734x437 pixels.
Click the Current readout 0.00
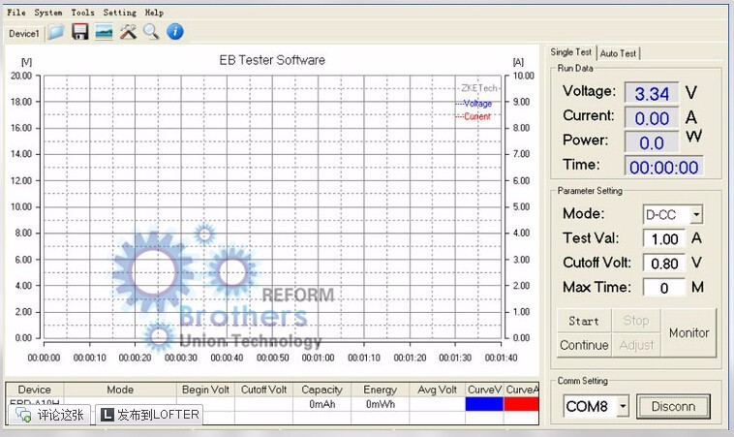[652, 118]
